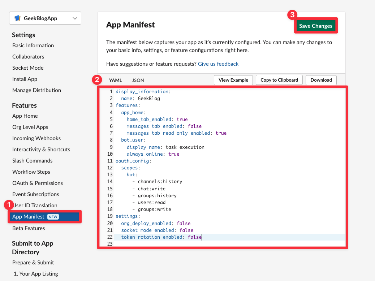Follow the Give us feedback link
This screenshot has width=375, height=281.
pyautogui.click(x=218, y=64)
